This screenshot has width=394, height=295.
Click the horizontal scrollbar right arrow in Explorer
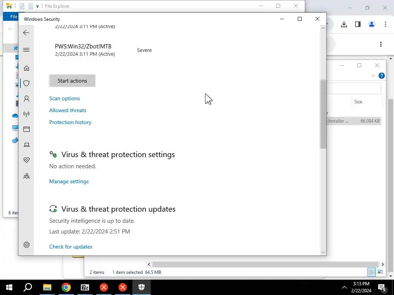pos(383,264)
